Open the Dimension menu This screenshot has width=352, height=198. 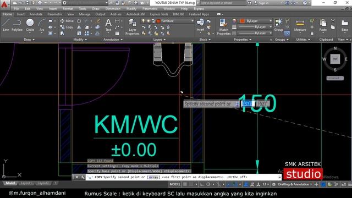tap(113, 9)
